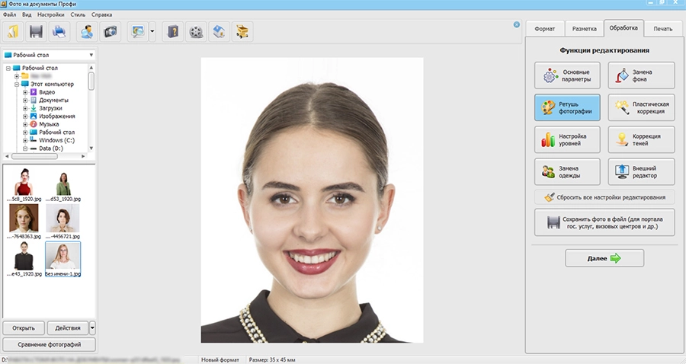Click Сбросить все настройки редактирования
Image resolution: width=686 pixels, height=364 pixels.
(604, 197)
